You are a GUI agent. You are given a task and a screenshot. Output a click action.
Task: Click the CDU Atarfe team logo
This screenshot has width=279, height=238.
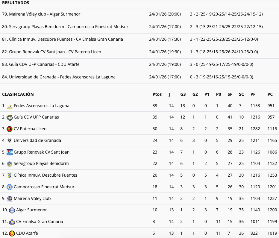12,234
